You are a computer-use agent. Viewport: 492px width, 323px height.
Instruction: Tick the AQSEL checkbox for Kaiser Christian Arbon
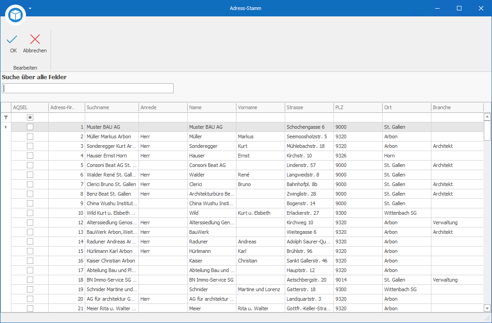pos(30,261)
